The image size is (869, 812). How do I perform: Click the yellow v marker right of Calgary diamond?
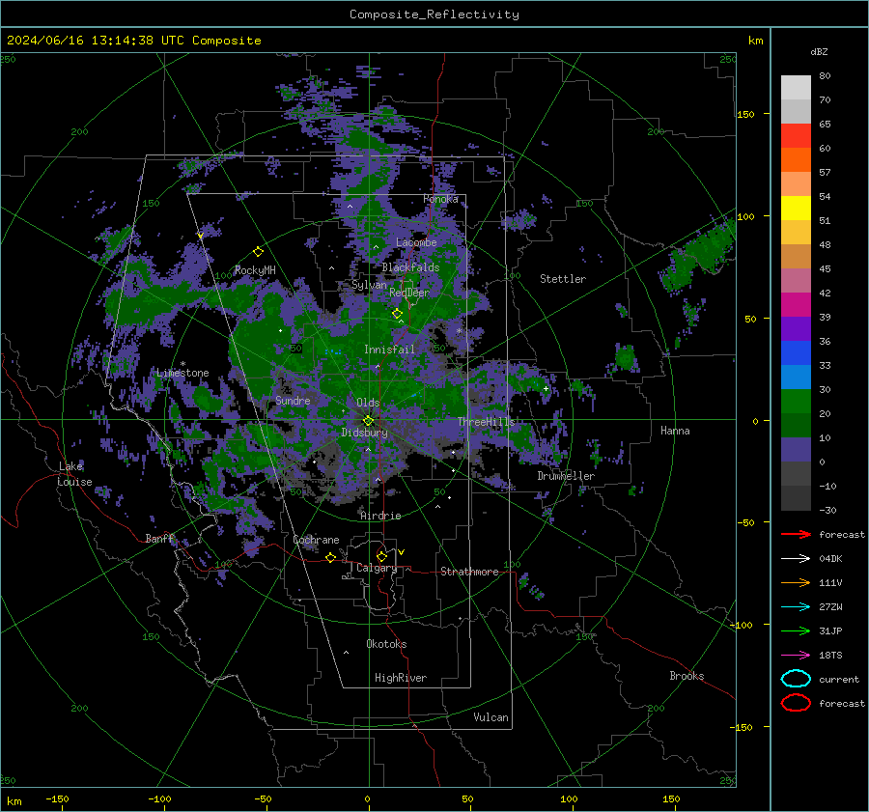click(x=402, y=552)
